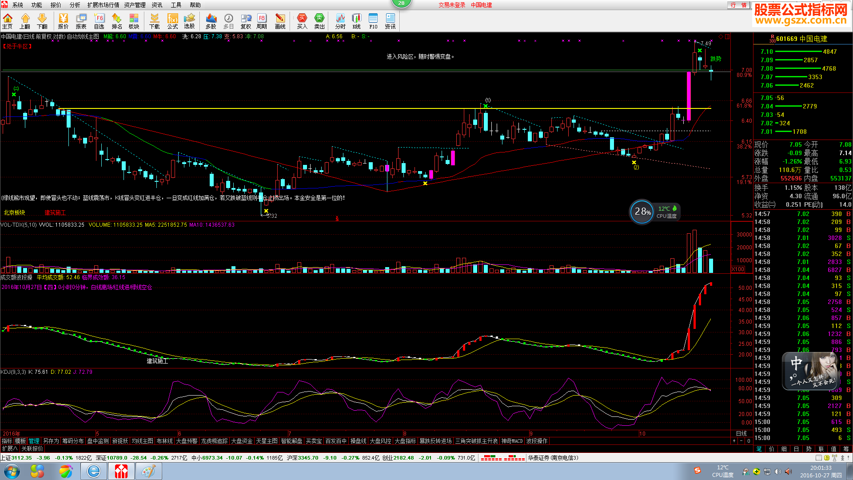The width and height of the screenshot is (853, 480).
Task: Click the green 卖出 sell icon
Action: [319, 21]
